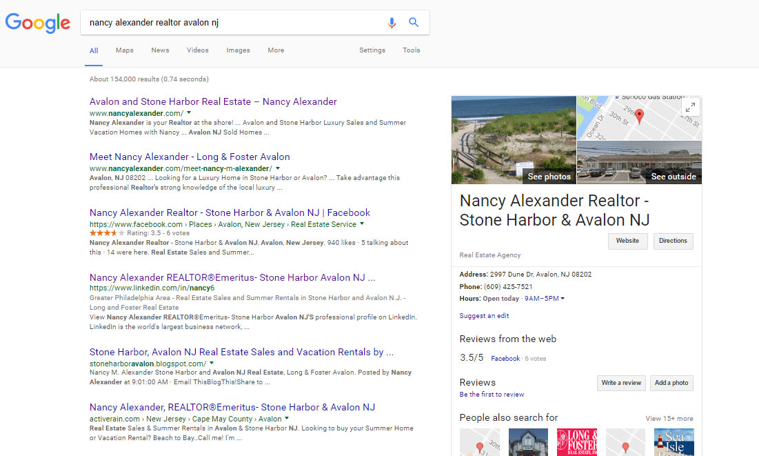The image size is (759, 456).
Task: Click the Real Estate Agency category text
Action: pos(490,255)
